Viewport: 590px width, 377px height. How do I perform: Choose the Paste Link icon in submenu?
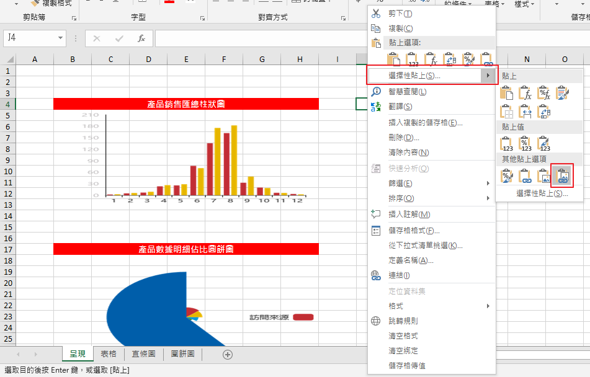[x=526, y=177]
